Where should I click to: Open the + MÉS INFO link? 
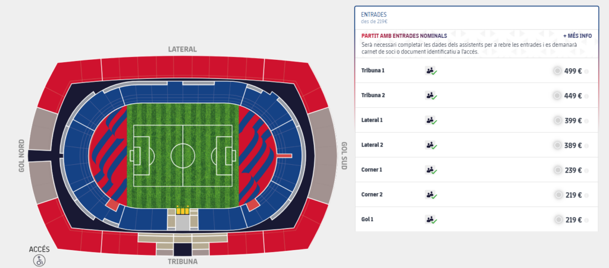point(577,36)
